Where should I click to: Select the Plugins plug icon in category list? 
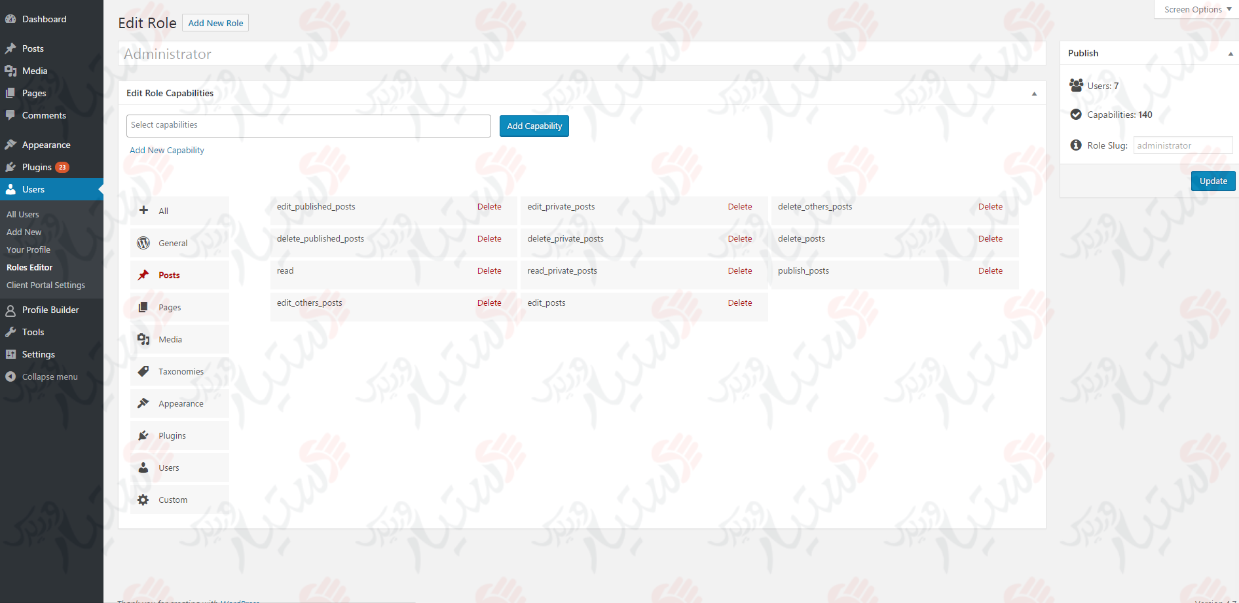pos(144,435)
